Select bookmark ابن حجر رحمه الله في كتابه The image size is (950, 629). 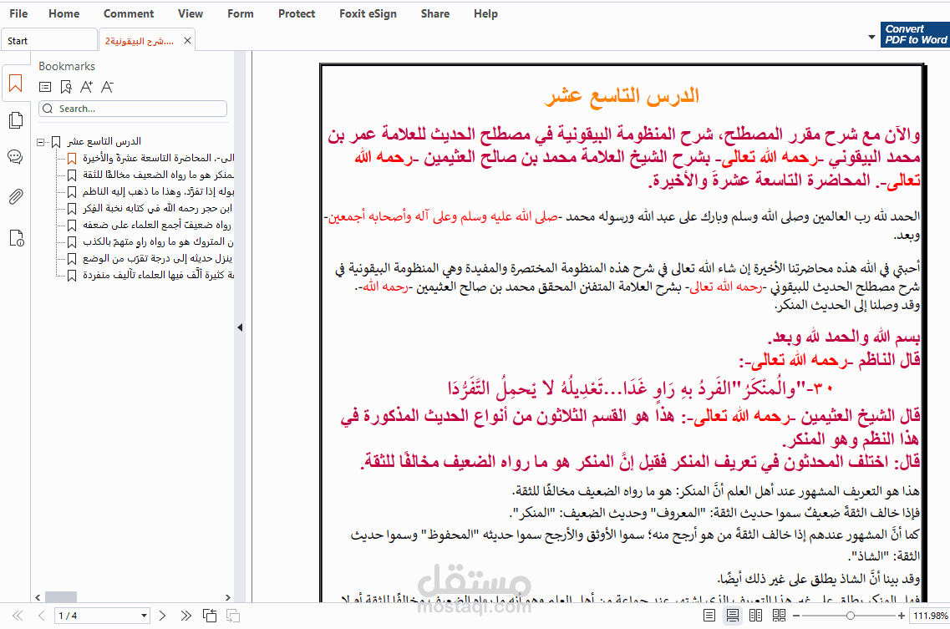tap(158, 209)
